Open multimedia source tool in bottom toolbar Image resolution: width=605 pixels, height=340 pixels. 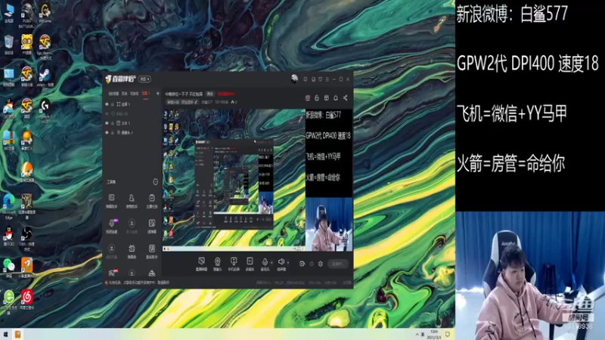click(250, 264)
